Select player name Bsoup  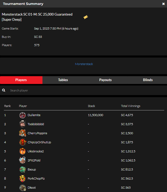click(32, 169)
